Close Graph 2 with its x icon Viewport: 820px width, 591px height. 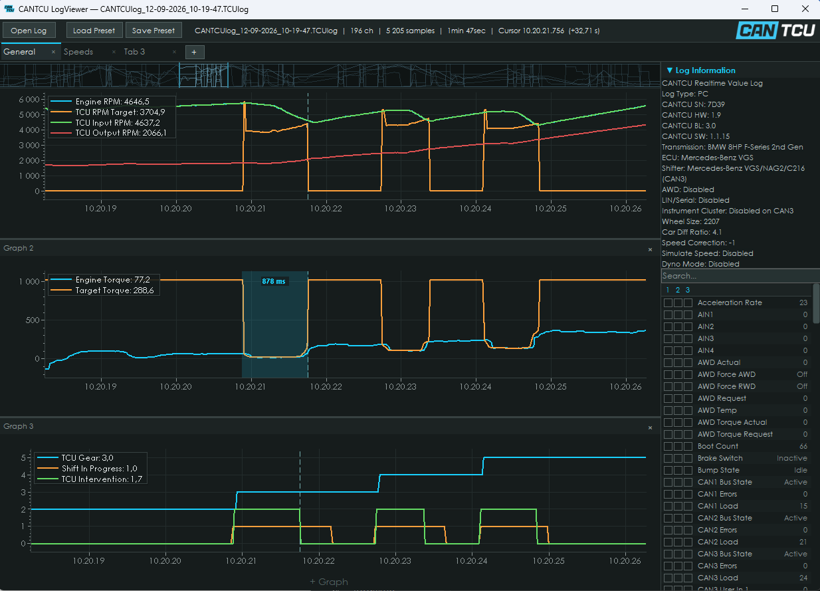650,249
